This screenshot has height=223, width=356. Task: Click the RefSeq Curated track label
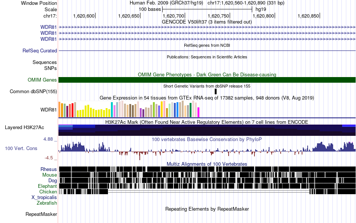click(x=39, y=51)
